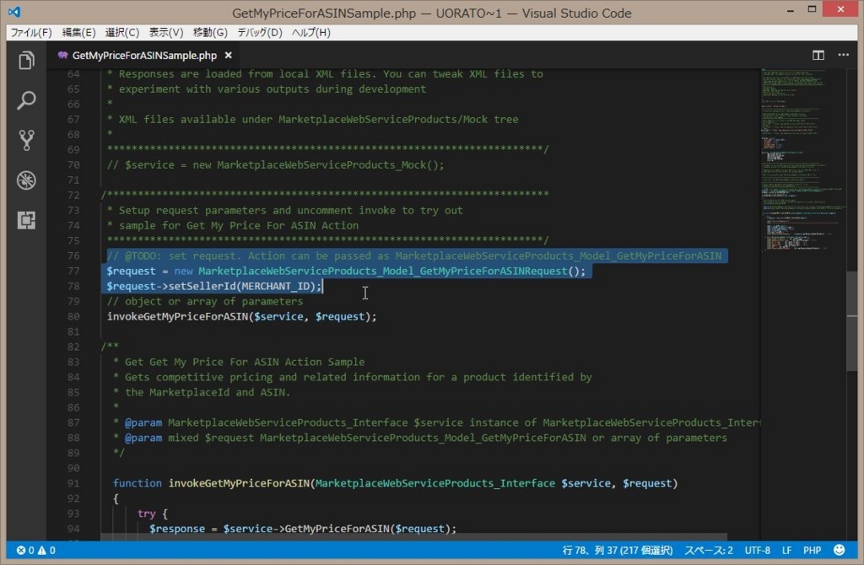Screen dimensions: 864x565
Task: Minimize the Visual Studio Code window
Action: pyautogui.click(x=790, y=9)
